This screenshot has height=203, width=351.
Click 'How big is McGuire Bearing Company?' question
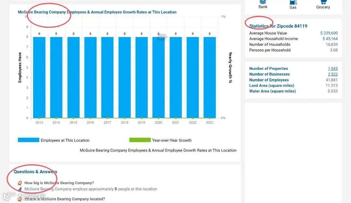pyautogui.click(x=59, y=183)
